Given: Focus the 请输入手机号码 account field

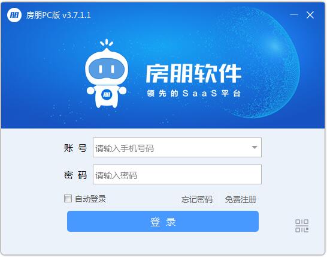Looking at the screenshot, I should [x=177, y=148].
